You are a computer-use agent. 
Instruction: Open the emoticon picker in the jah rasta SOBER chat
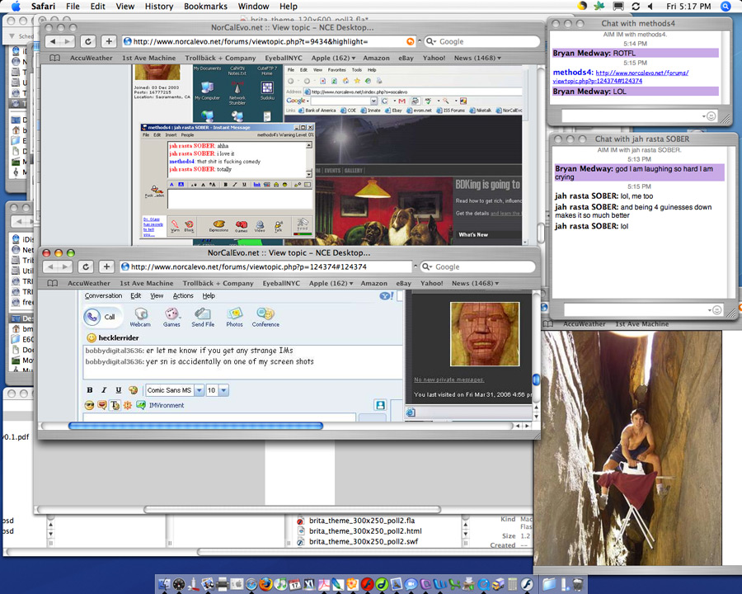click(717, 310)
